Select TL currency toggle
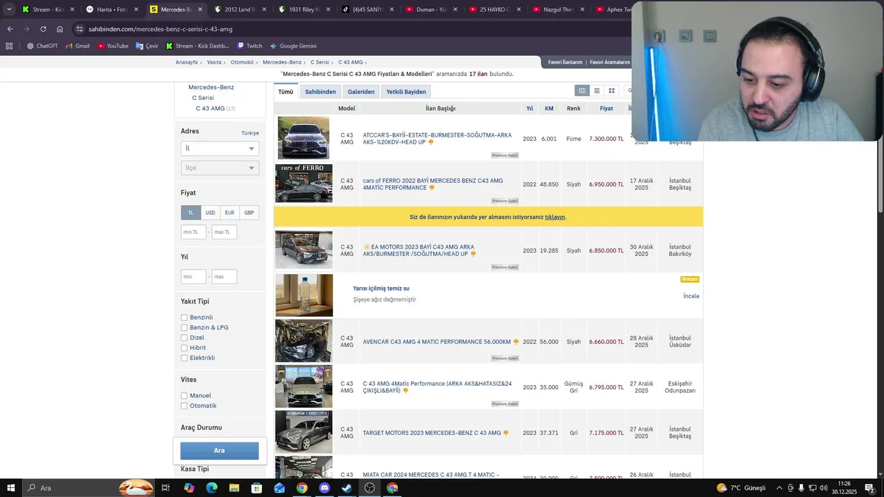 coord(191,213)
